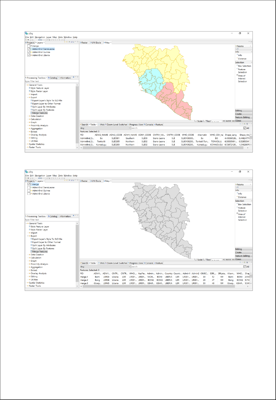
Task: Choose Box Selection tool in colored-map window
Action: point(244,66)
